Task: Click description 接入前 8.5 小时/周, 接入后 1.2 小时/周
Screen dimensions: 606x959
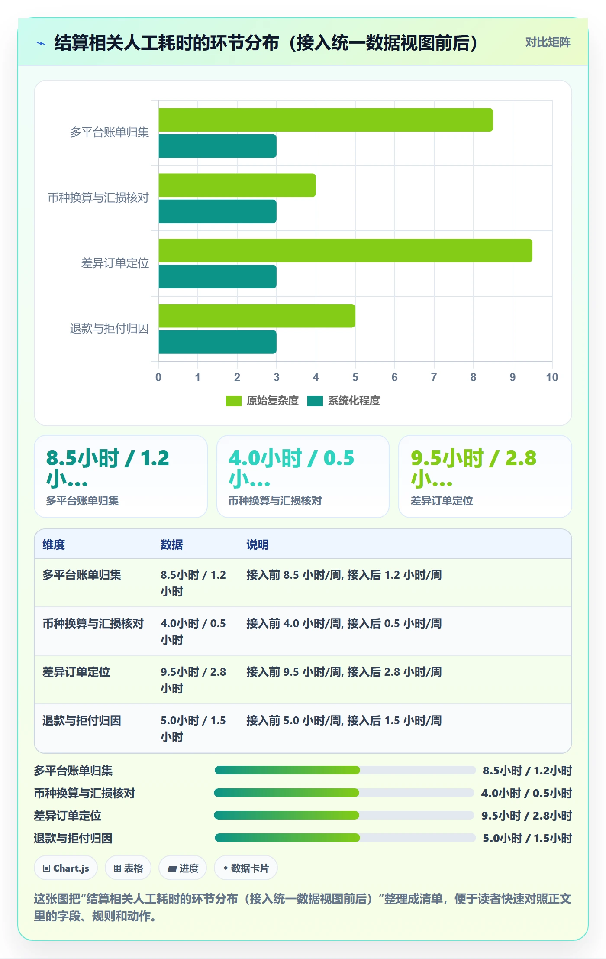Action: click(344, 575)
